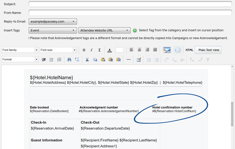Apply underline formatting with the T icon
Viewport: 235px width, 149px height.
pyautogui.click(x=99, y=50)
